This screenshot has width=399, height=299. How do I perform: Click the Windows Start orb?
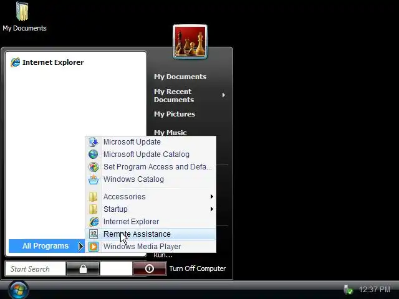tap(18, 290)
